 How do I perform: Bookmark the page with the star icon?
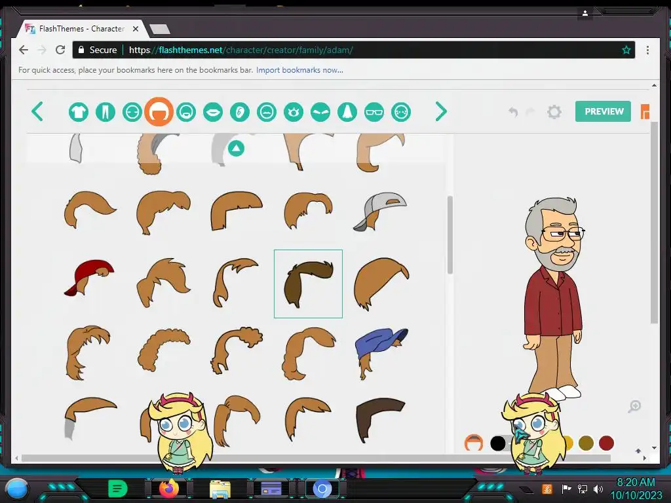(626, 50)
